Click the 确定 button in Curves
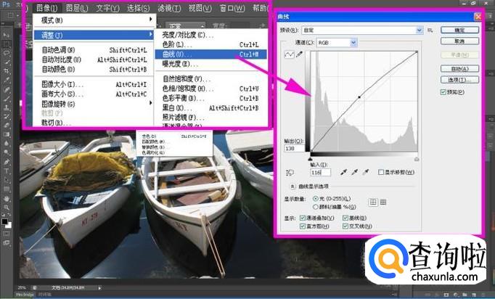Viewport: 495px width, 299px height. click(459, 30)
